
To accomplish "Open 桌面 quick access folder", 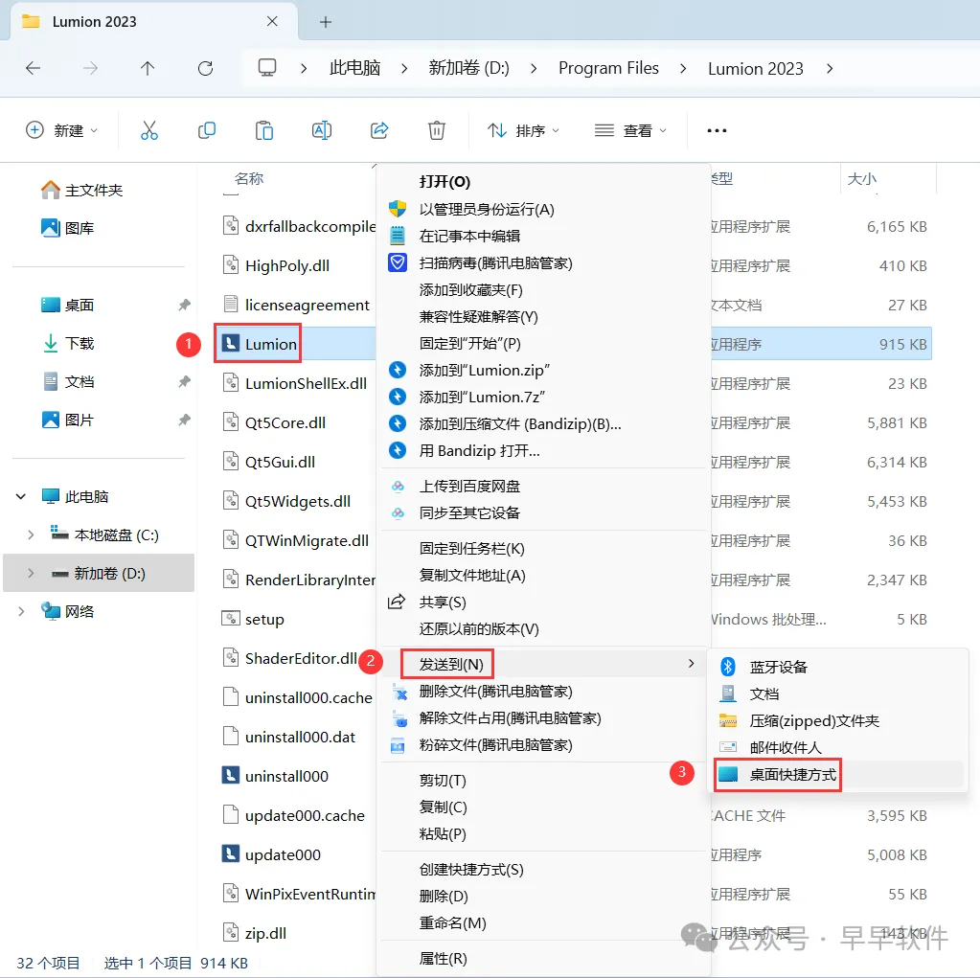I will (67, 305).
